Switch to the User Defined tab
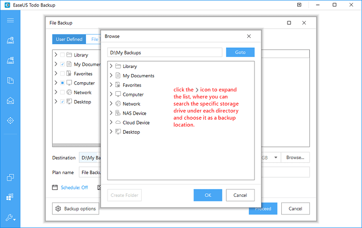Image resolution: width=362 pixels, height=228 pixels. (69, 39)
